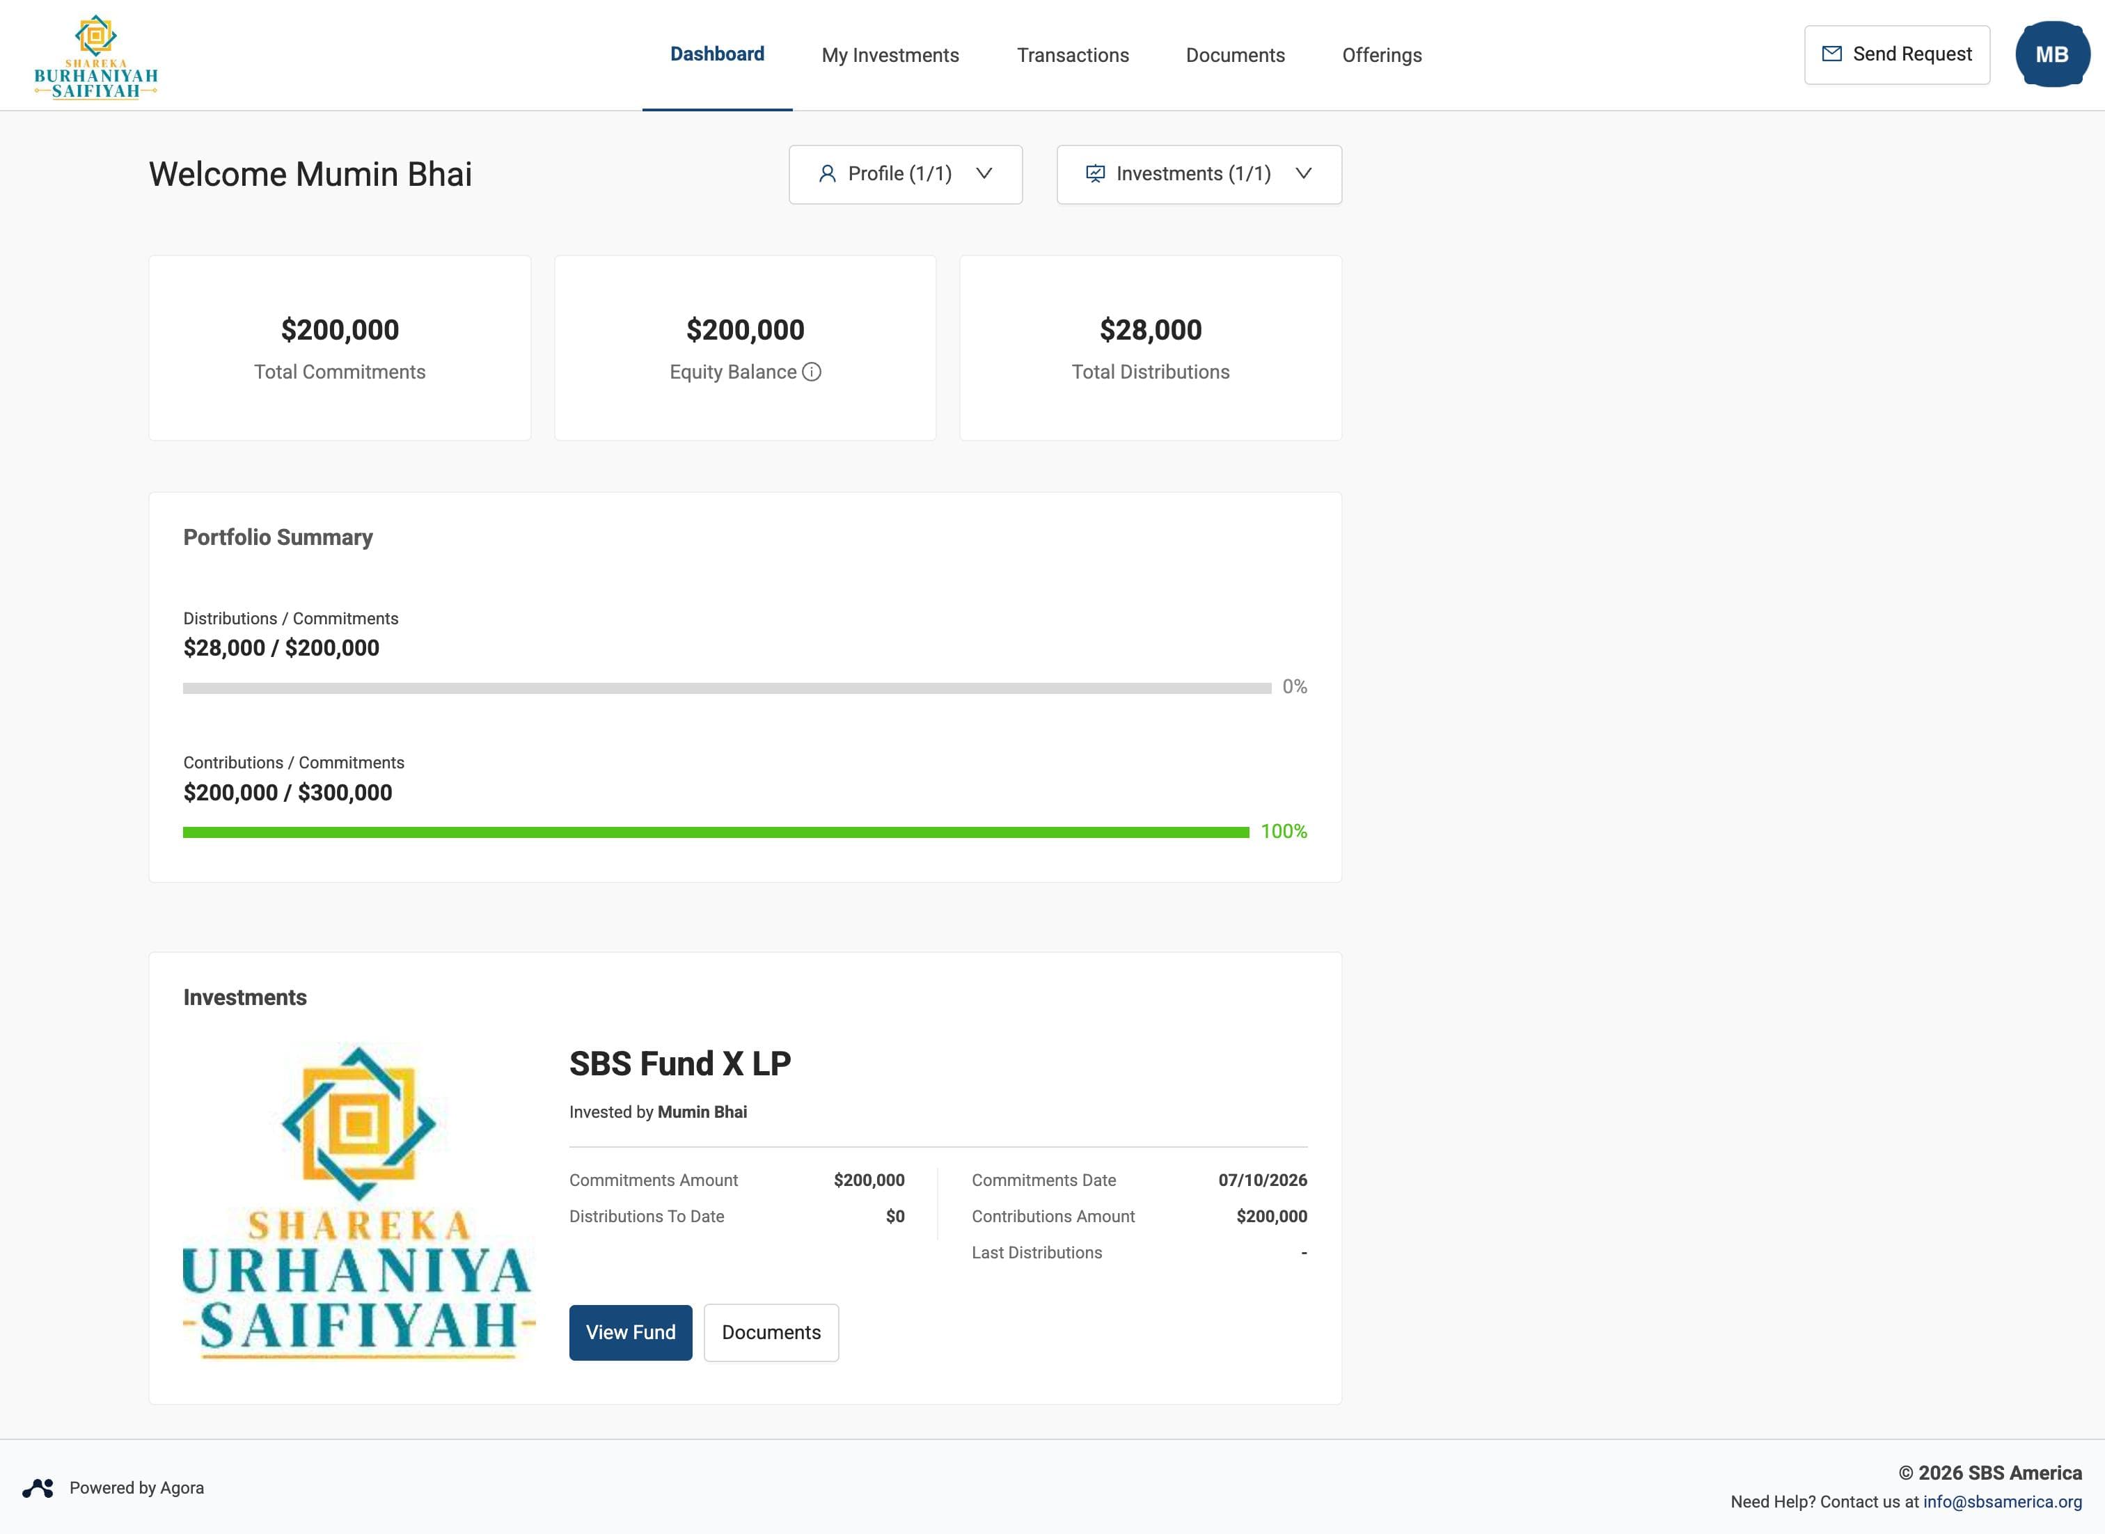Click the View Fund button
Screen dimensions: 2105x1534
coord(631,1332)
